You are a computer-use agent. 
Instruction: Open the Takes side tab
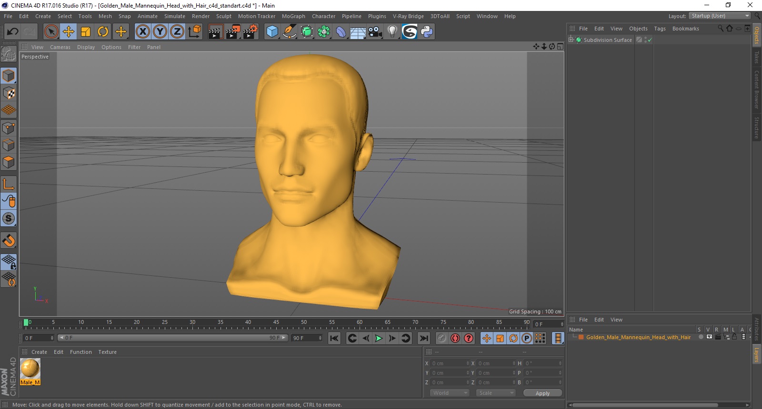[756, 57]
